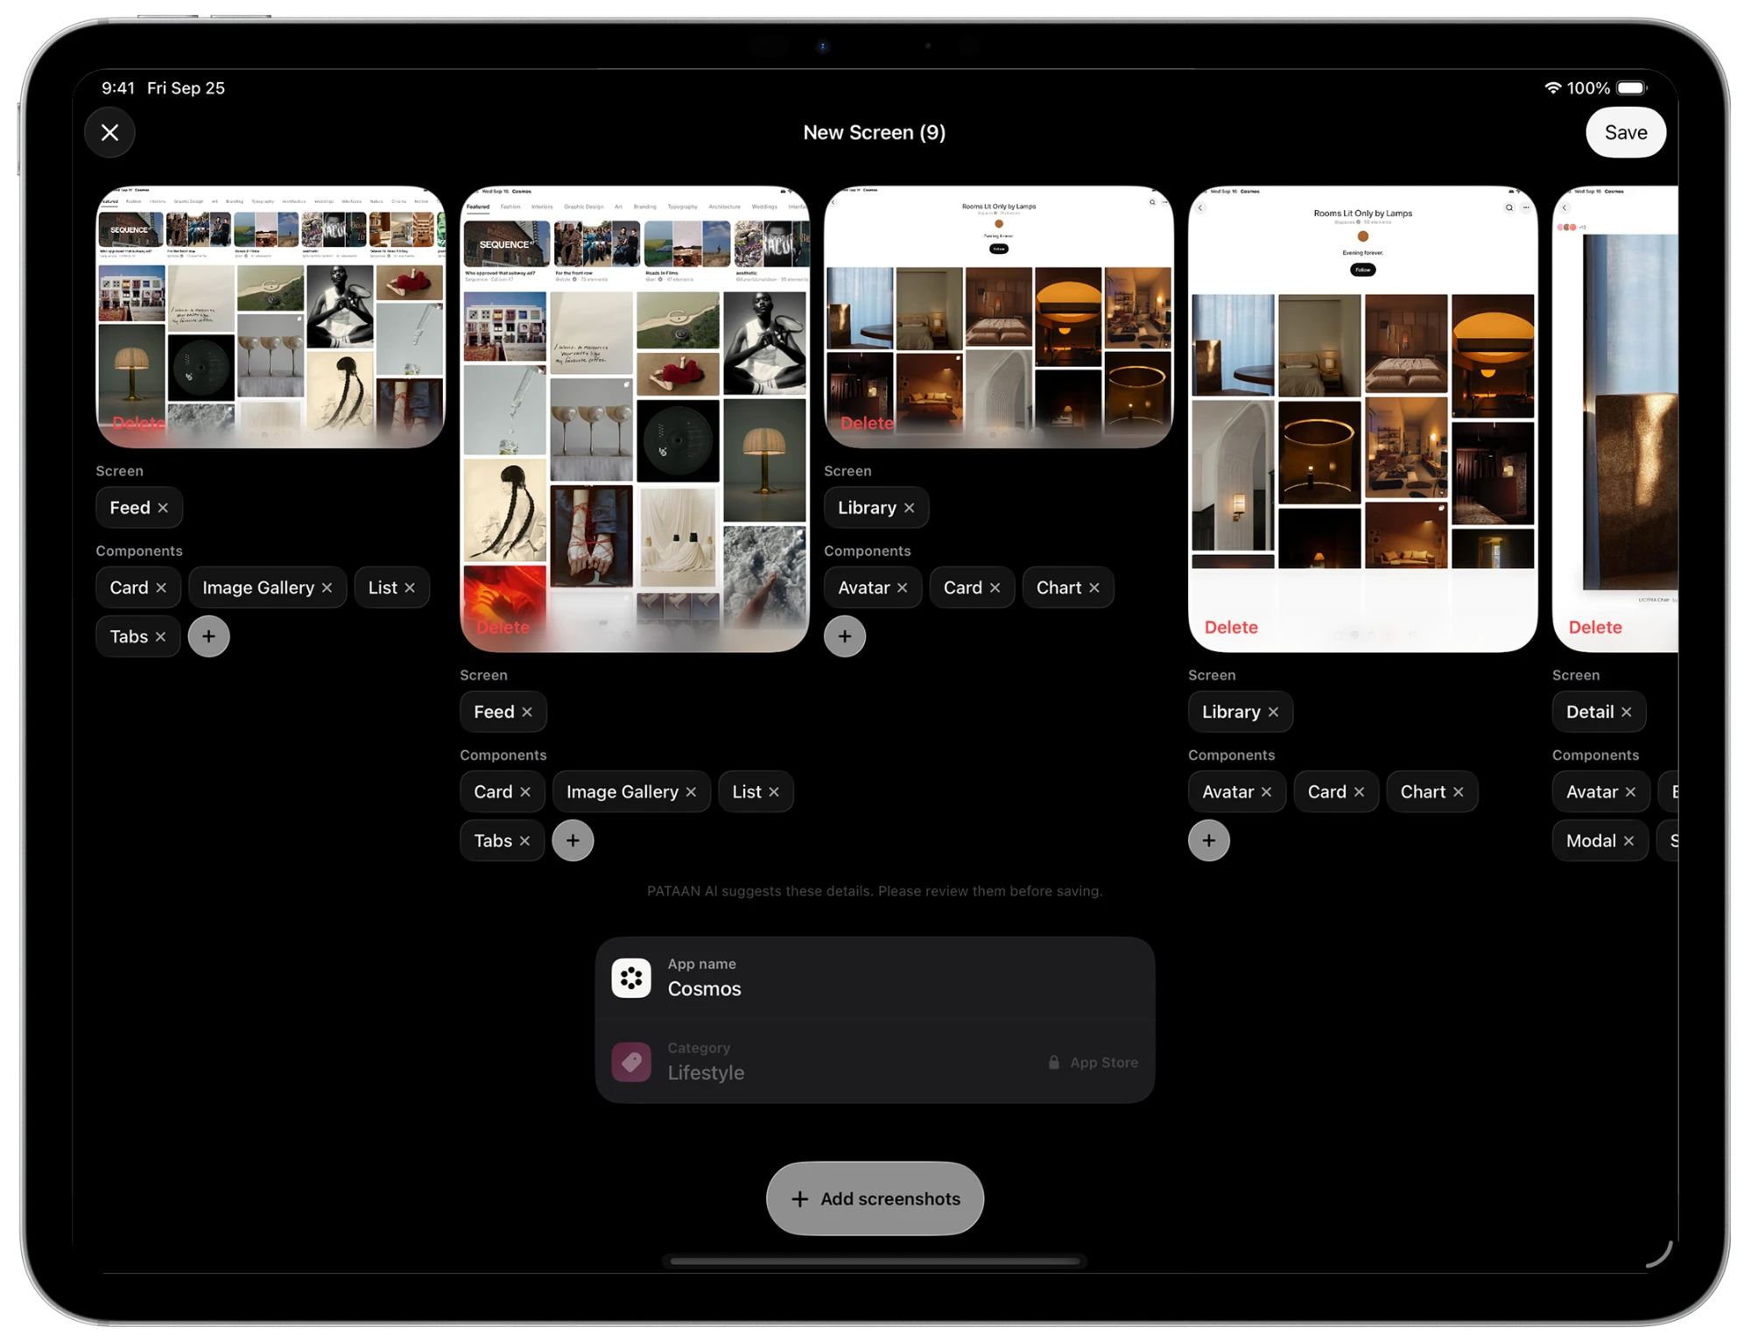Remove Avatar tag under Detail screenshot
Image resolution: width=1751 pixels, height=1342 pixels.
point(1630,791)
